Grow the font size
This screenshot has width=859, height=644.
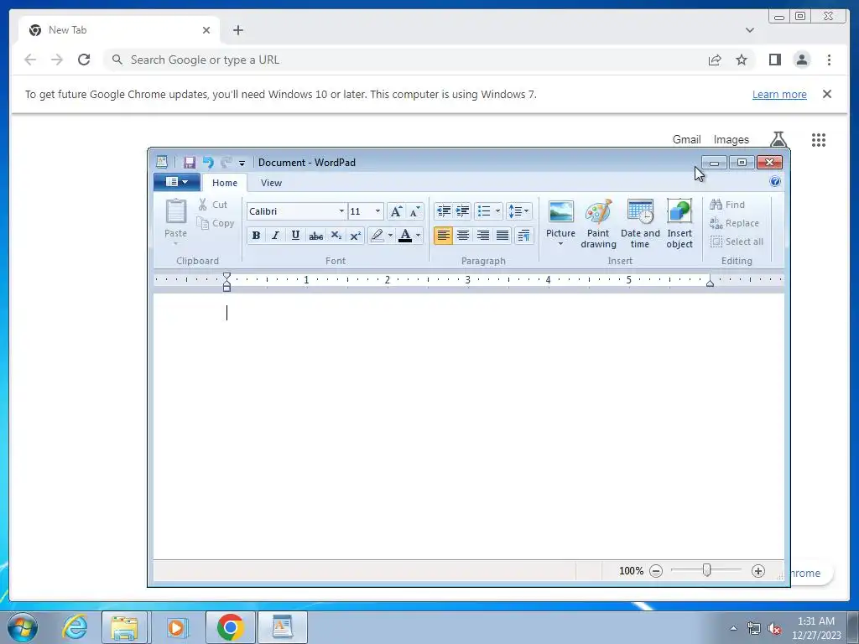tap(396, 211)
